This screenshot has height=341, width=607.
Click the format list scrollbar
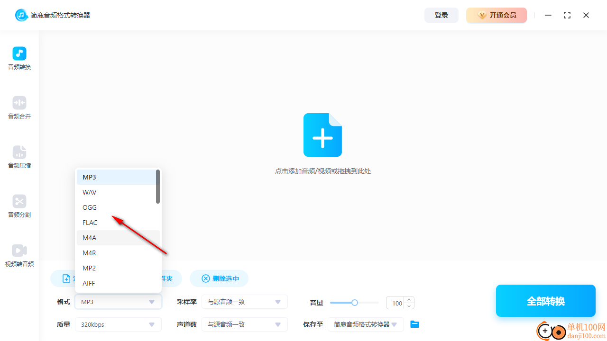click(158, 187)
